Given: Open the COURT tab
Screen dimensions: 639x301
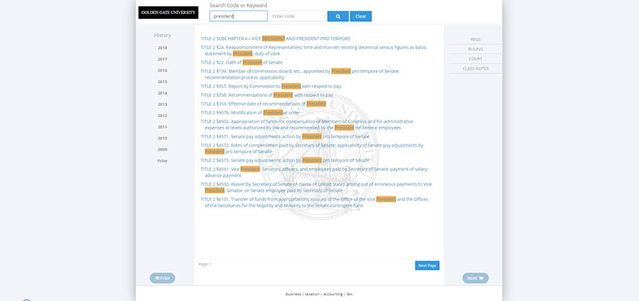Looking at the screenshot, I should tap(475, 59).
